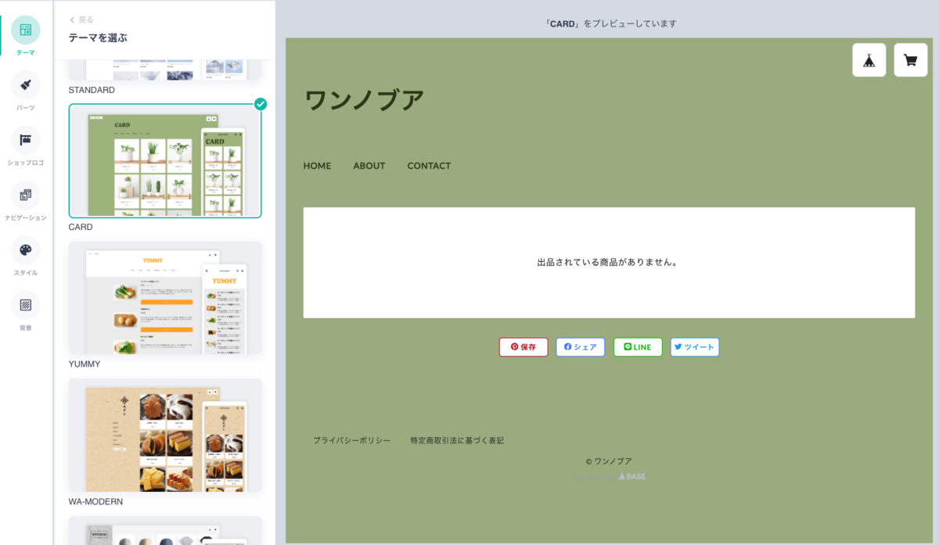The height and width of the screenshot is (545, 939).
Task: Open the ABOUT navigation item
Action: (369, 166)
